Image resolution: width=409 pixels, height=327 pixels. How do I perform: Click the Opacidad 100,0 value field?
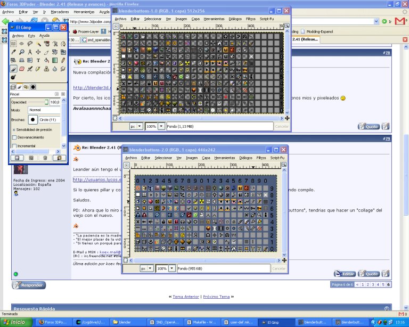tap(55, 102)
